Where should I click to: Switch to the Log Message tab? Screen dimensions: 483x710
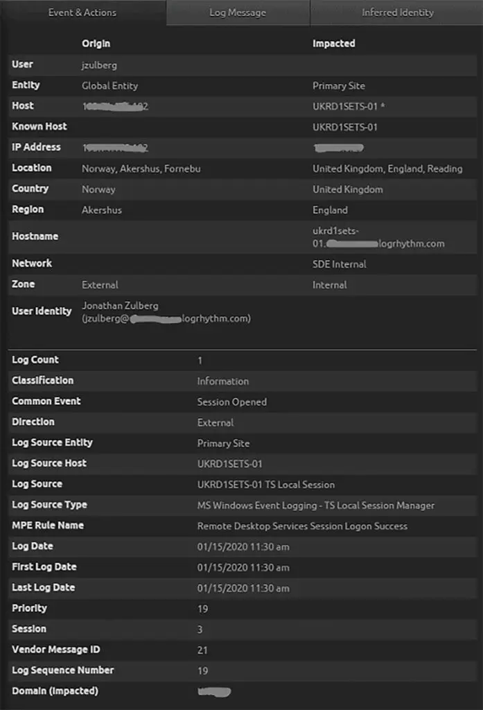237,12
